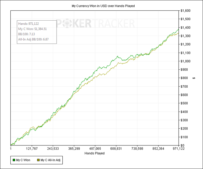Click the $200 y-axis label
Image resolution: width=203 pixels, height=169 pixels.
184,129
